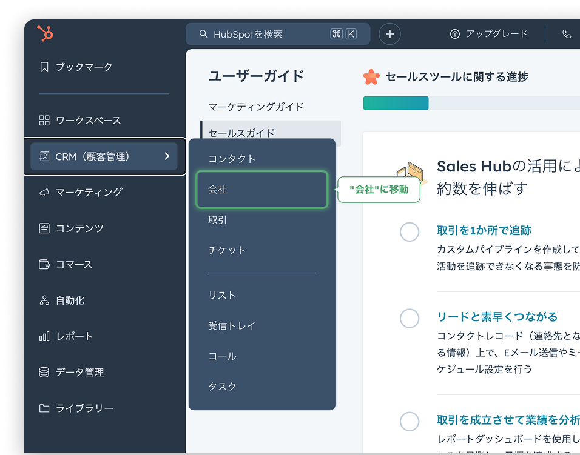Focus the HubSpotを検索 search field
Viewport: 580px width, 455px height.
coord(278,34)
